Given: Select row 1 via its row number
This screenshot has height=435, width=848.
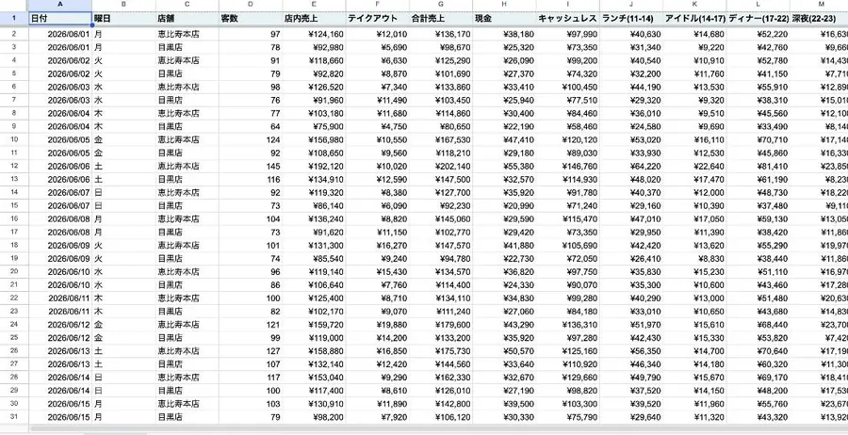Looking at the screenshot, I should (x=14, y=19).
